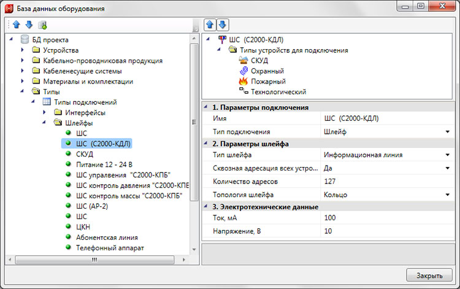The height and width of the screenshot is (289, 460).
Task: Click the Кабеленесущие системы folder icon
Action: pyautogui.click(x=36, y=71)
